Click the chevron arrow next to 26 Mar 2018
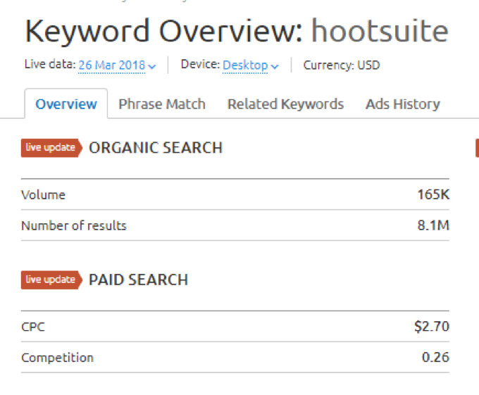479x395 pixels. click(x=152, y=66)
